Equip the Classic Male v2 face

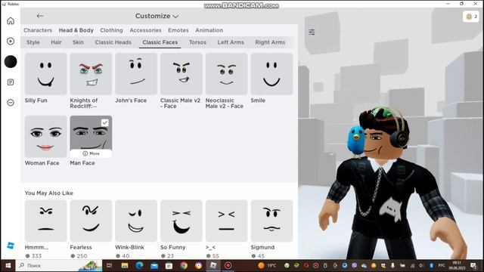tap(181, 74)
